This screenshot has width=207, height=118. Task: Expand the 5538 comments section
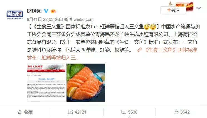point(129,112)
